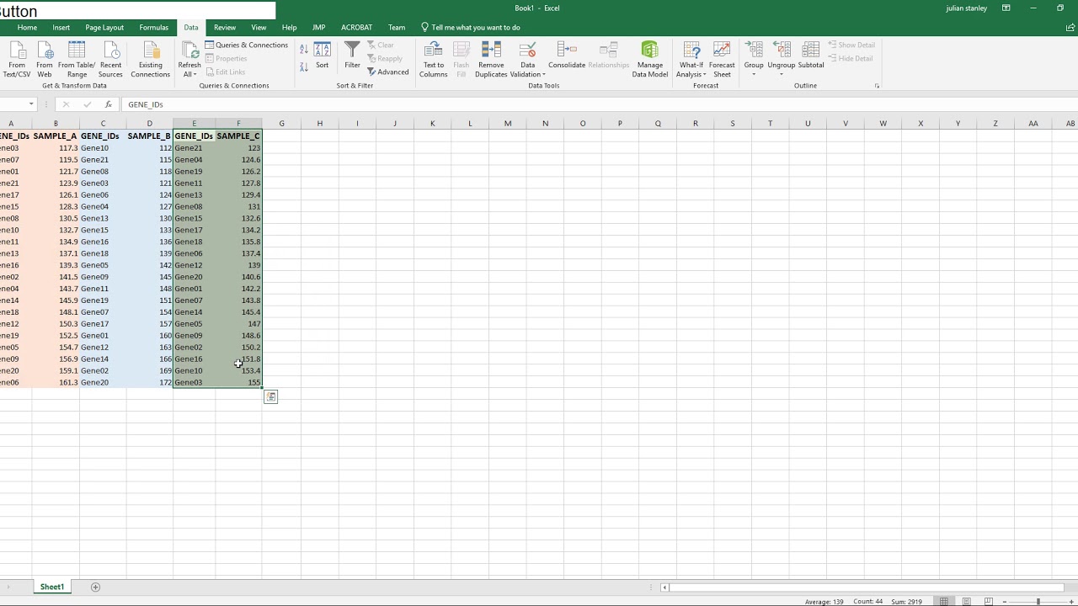Open Advanced filter options
Image resolution: width=1078 pixels, height=606 pixels.
pyautogui.click(x=388, y=72)
